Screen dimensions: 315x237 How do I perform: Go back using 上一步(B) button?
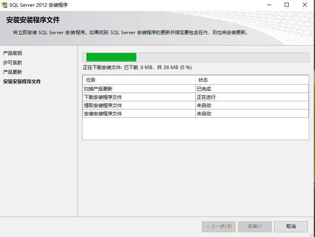218,226
